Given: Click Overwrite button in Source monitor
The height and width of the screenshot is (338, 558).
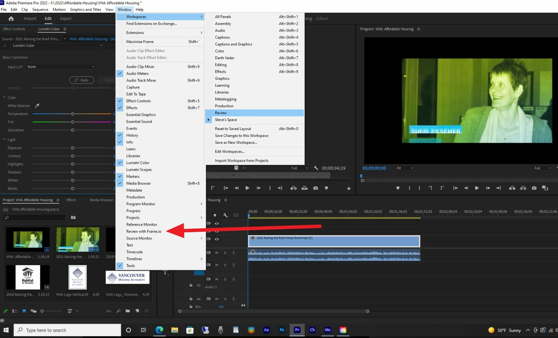Looking at the screenshot, I should click(304, 188).
